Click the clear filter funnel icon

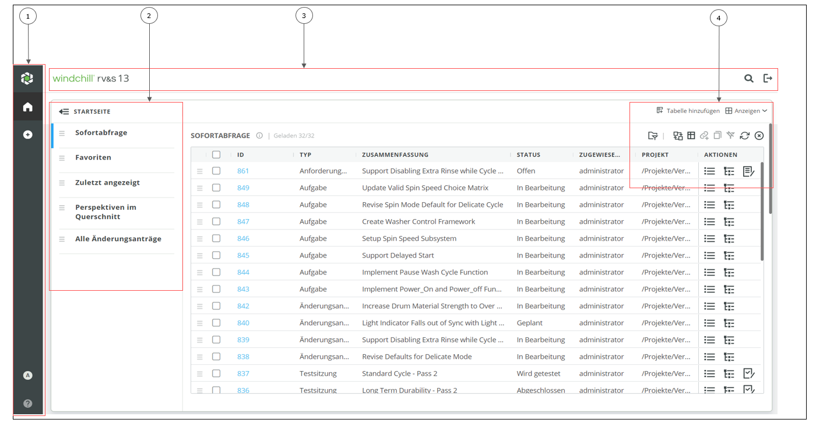(x=730, y=135)
